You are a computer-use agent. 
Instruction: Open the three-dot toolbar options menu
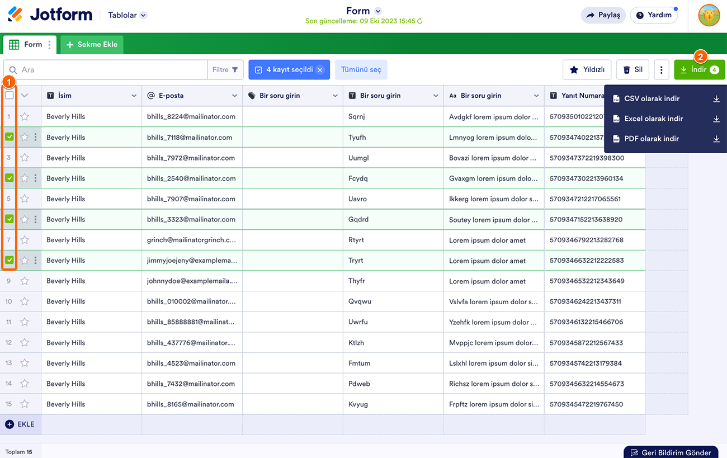(x=661, y=70)
